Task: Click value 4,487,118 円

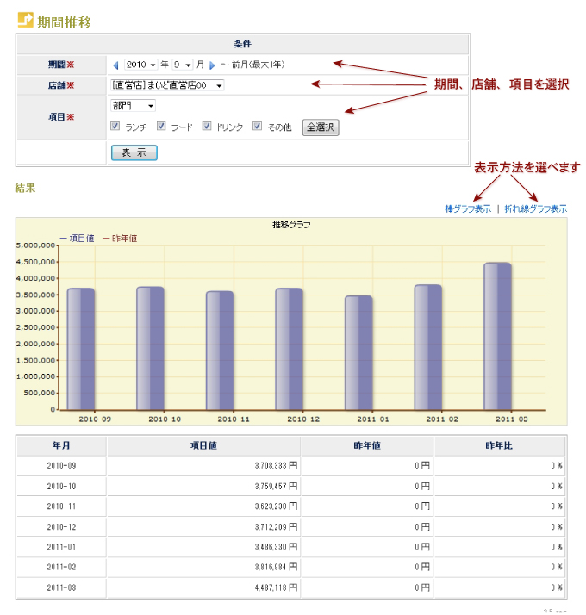Action: click(276, 587)
